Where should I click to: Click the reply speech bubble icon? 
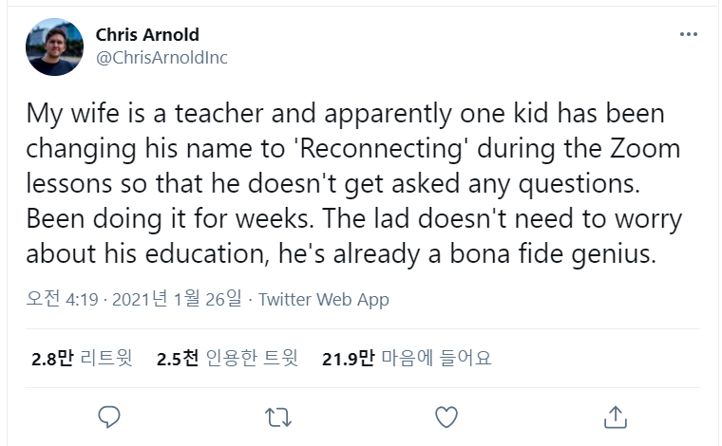tap(109, 417)
